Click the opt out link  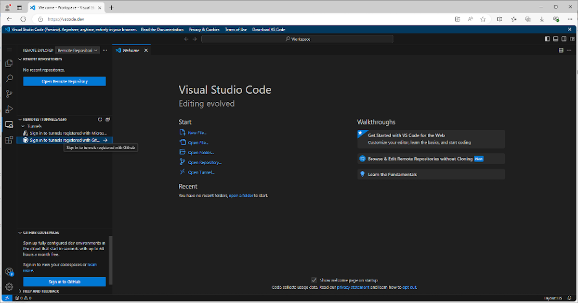(x=409, y=287)
